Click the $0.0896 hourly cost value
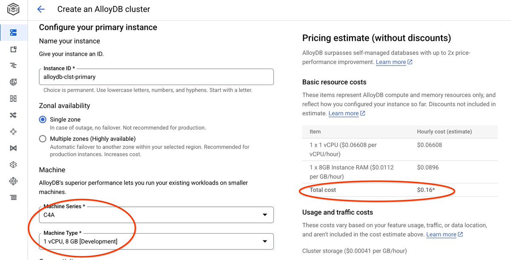 tap(428, 167)
